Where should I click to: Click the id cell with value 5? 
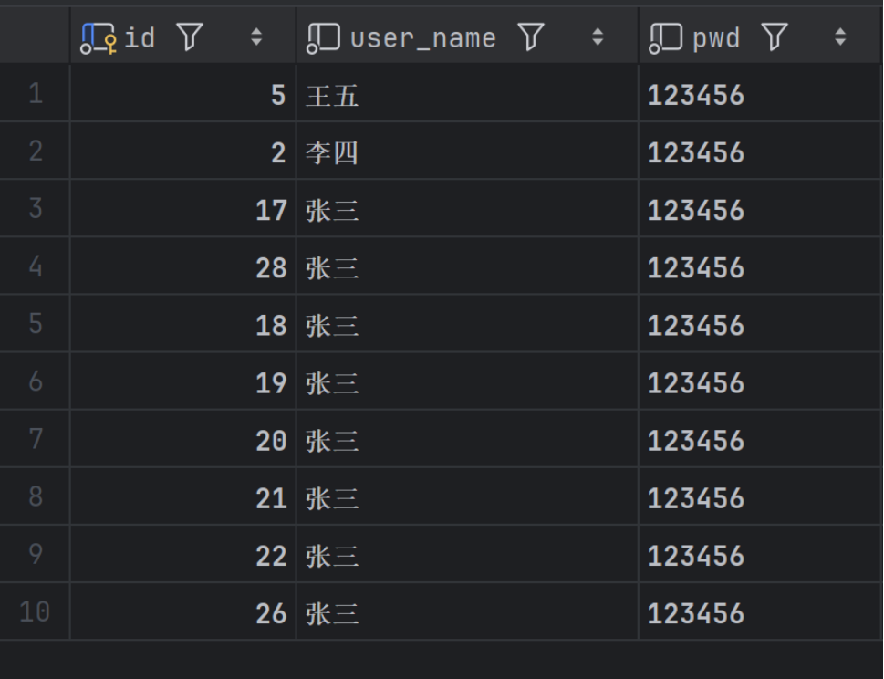pyautogui.click(x=183, y=94)
